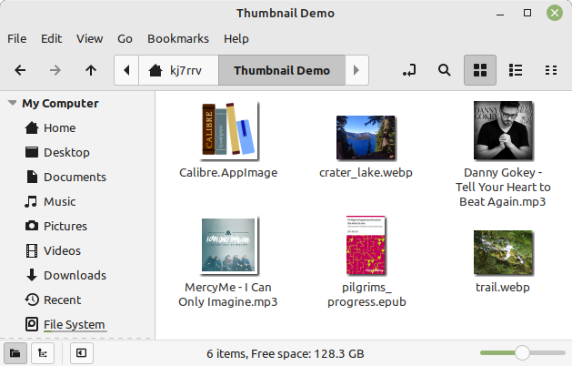The width and height of the screenshot is (572, 366).
Task: Select the MercyMe album cover thumbnail
Action: 229,245
